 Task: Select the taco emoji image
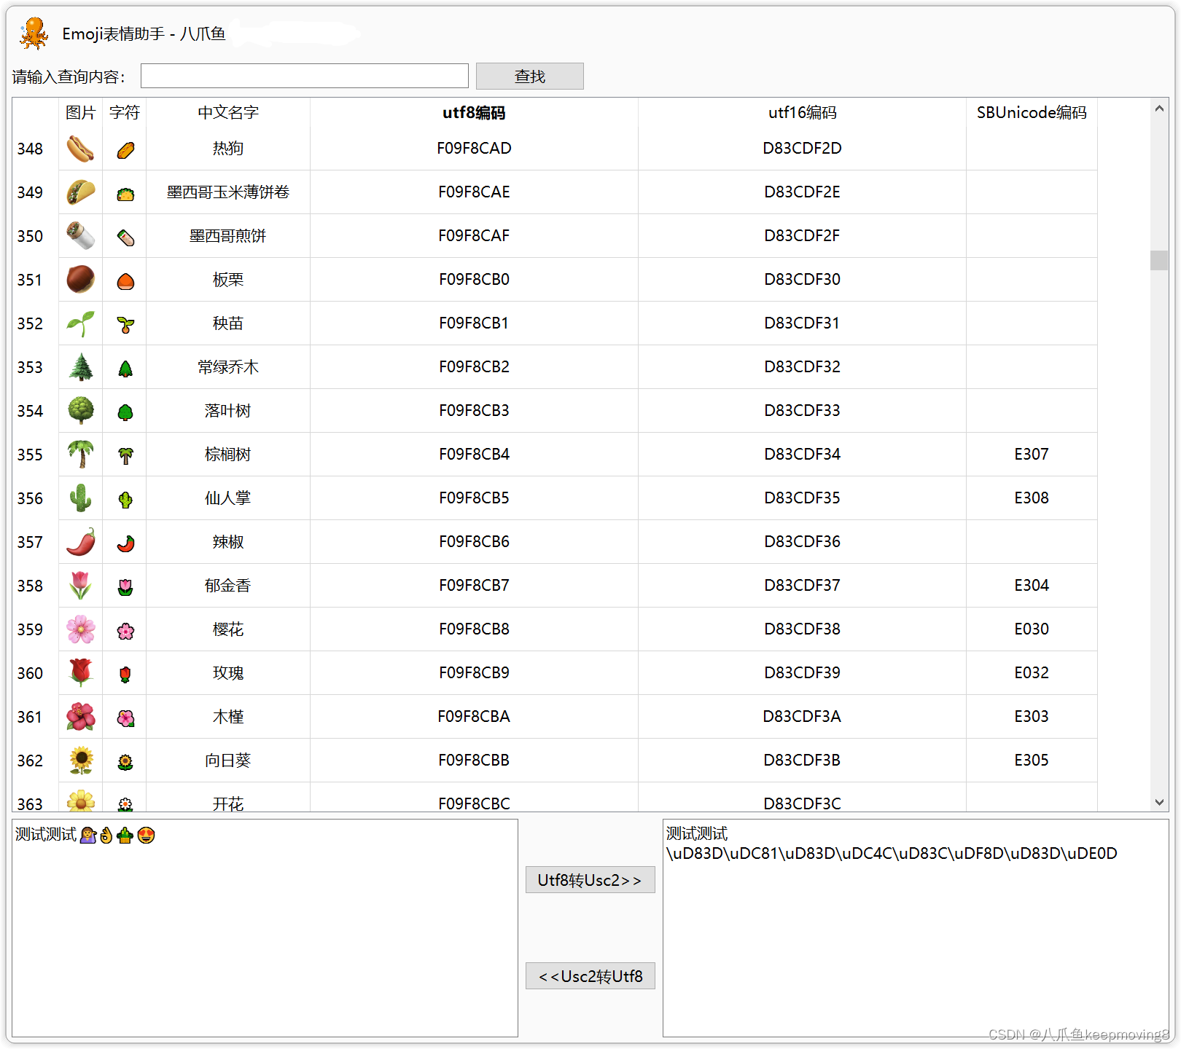click(80, 192)
